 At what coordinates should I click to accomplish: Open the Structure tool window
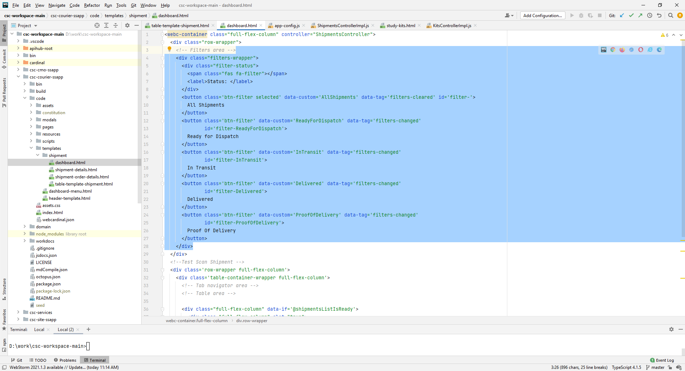pos(4,291)
